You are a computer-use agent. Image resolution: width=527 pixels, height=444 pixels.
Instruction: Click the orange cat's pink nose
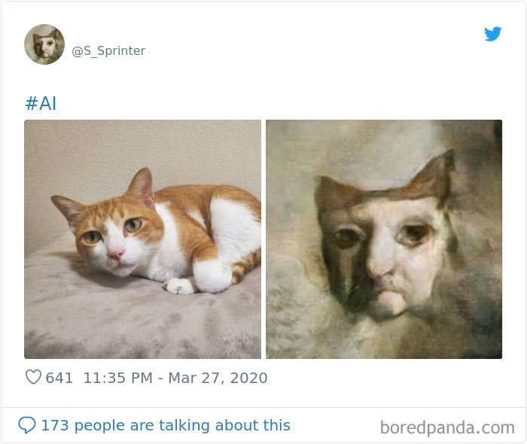(x=115, y=255)
